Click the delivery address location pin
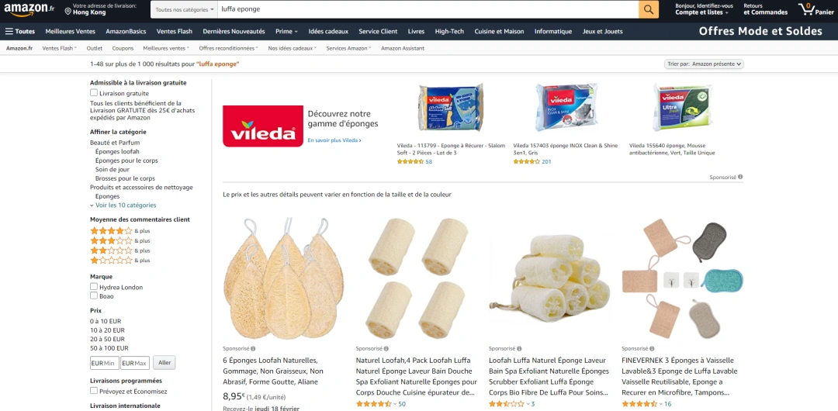The height and width of the screenshot is (411, 838). click(68, 11)
